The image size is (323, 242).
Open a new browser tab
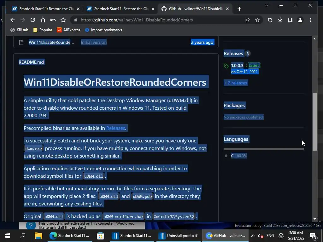point(239,9)
